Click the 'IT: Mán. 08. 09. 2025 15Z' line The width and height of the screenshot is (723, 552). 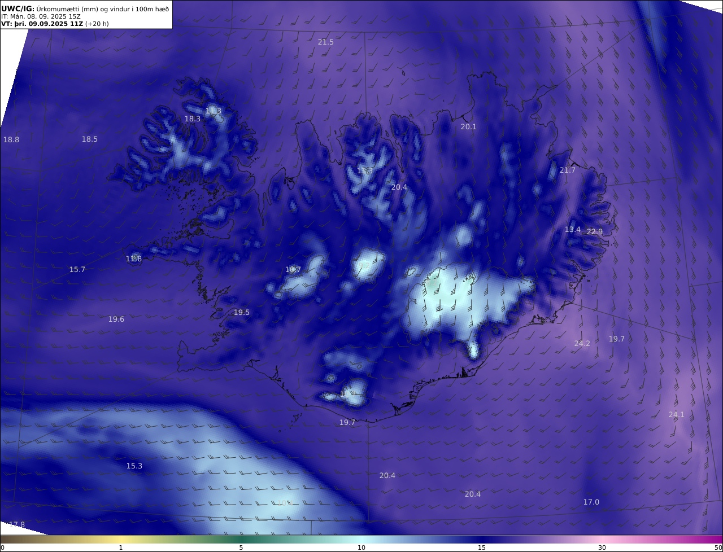pyautogui.click(x=41, y=16)
